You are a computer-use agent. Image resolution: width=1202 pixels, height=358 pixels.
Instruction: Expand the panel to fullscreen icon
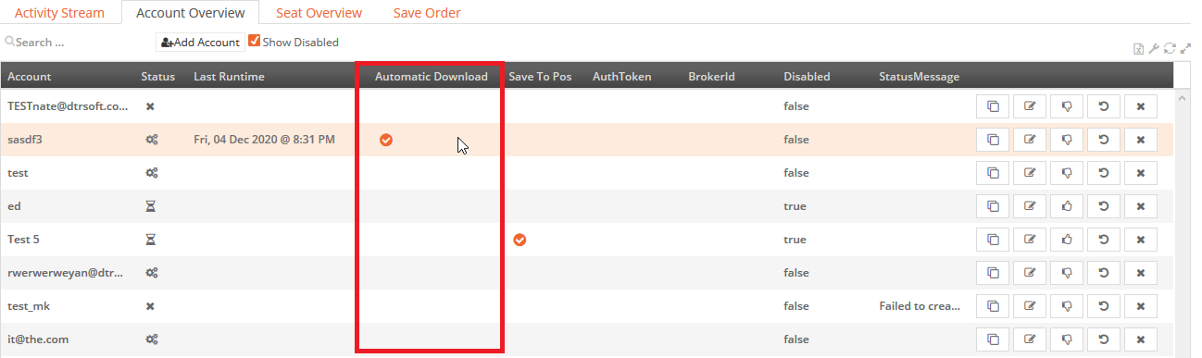pos(1185,49)
